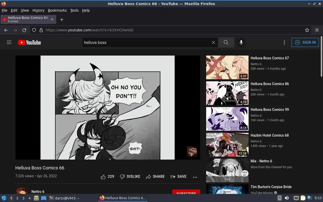Open Nettro 6 channel avatar
323x202 pixels.
point(21,191)
